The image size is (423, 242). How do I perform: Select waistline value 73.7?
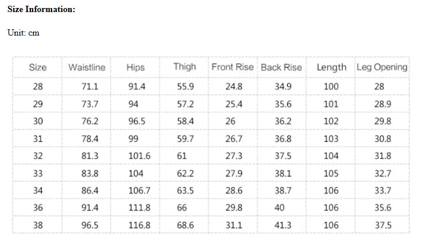tap(90, 104)
